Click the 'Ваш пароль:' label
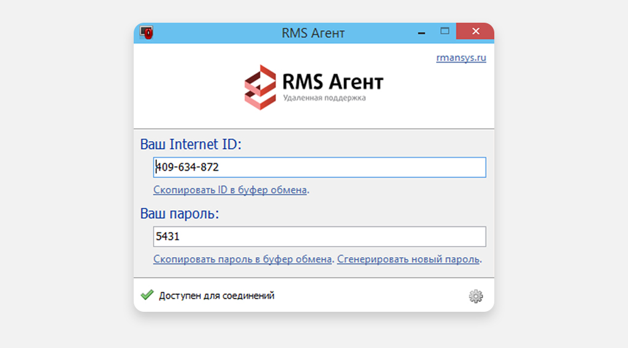Viewport: 628px width, 348px height. point(180,214)
